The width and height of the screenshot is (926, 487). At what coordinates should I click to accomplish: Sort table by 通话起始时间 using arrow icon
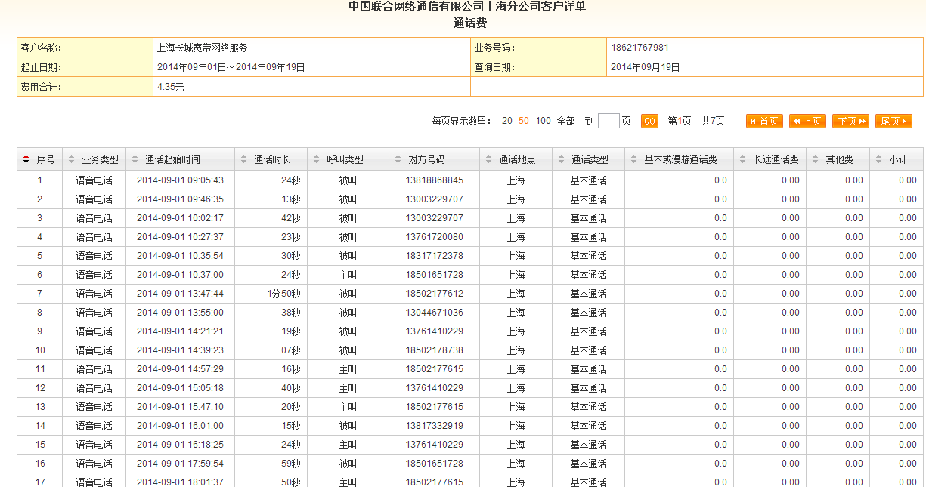tap(135, 160)
